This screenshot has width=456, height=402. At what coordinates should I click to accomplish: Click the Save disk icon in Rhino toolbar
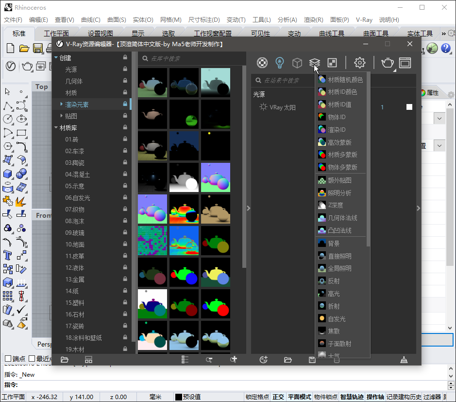[x=38, y=48]
